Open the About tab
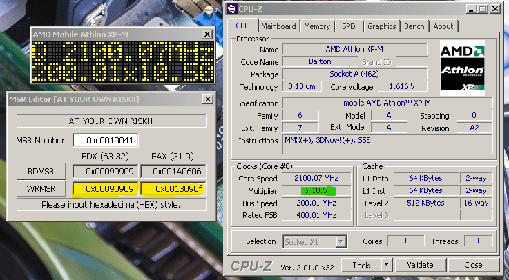The image size is (509, 280). [x=443, y=26]
